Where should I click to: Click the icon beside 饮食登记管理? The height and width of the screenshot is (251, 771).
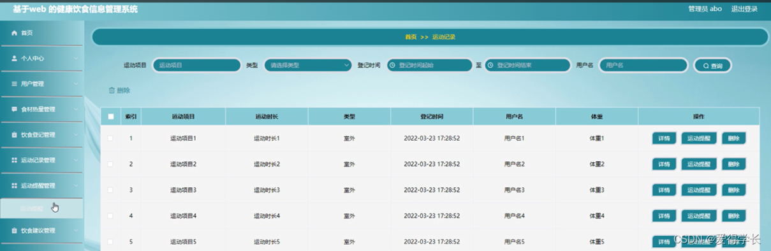[x=14, y=134]
